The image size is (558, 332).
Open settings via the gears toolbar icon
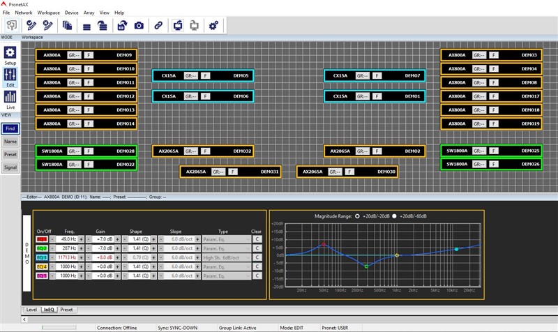[213, 25]
